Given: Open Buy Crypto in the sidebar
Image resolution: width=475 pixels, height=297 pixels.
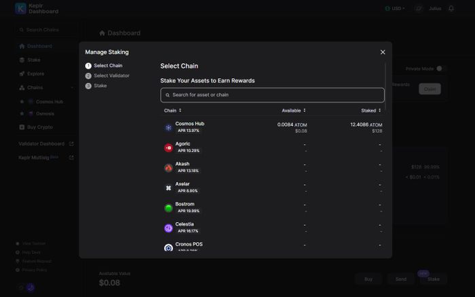Looking at the screenshot, I should [36, 127].
